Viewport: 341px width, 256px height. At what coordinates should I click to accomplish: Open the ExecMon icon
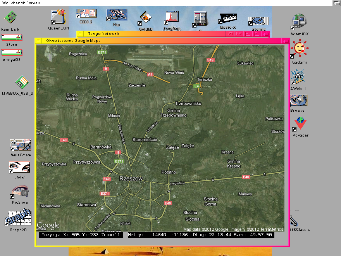pyautogui.click(x=172, y=17)
